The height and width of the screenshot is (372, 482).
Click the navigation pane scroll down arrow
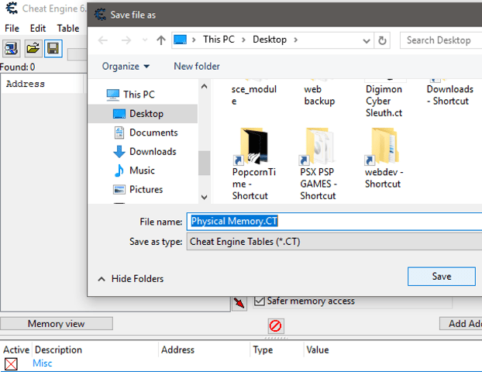[x=204, y=197]
